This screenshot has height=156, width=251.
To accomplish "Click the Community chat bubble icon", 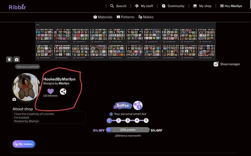I will point(164,6).
